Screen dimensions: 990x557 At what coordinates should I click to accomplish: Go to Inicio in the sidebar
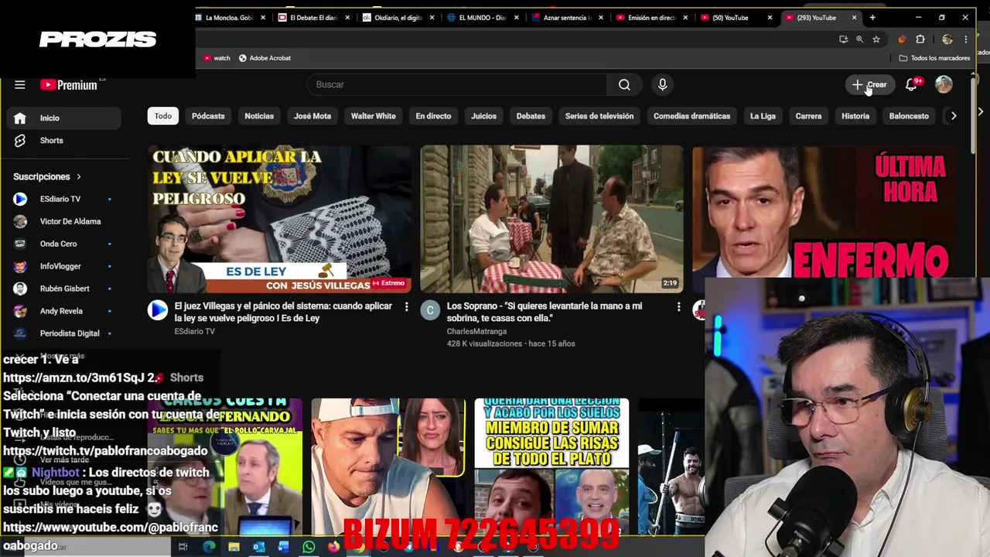[63, 118]
